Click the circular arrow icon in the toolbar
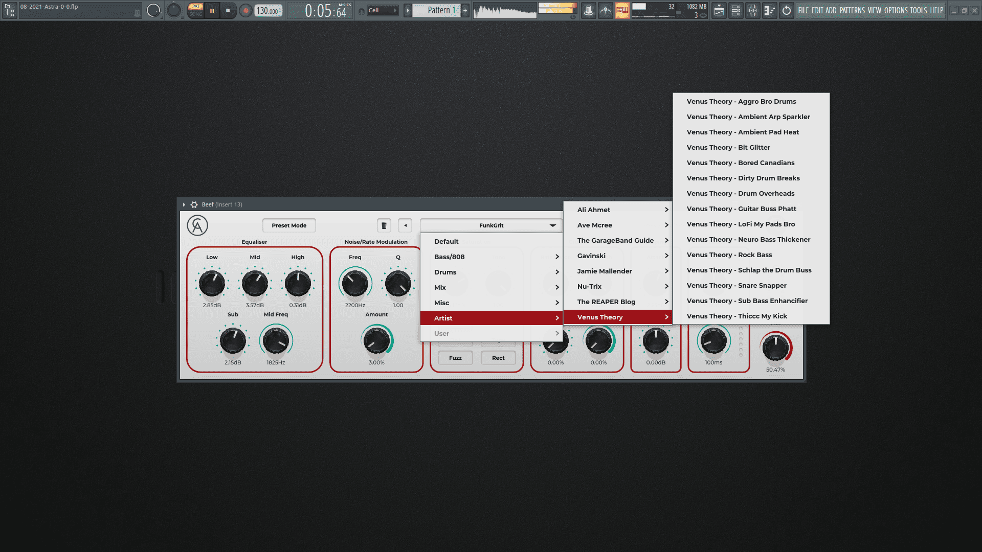982x552 pixels. [x=787, y=10]
